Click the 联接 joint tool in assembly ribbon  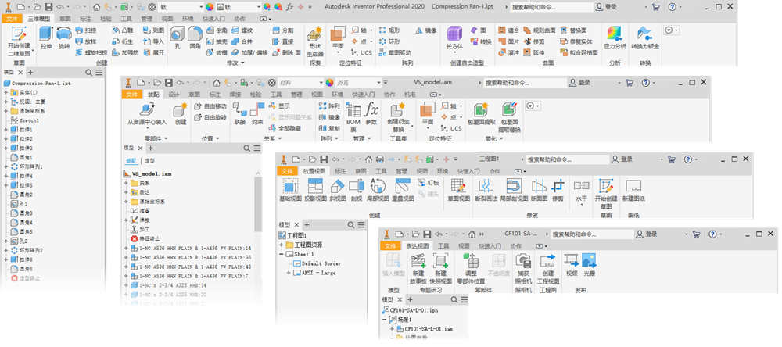click(240, 113)
